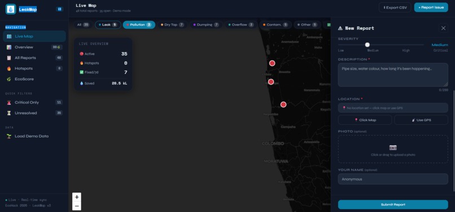Image resolution: width=455 pixels, height=212 pixels.
Task: Click the v3 version badge
Action: (x=59, y=9)
